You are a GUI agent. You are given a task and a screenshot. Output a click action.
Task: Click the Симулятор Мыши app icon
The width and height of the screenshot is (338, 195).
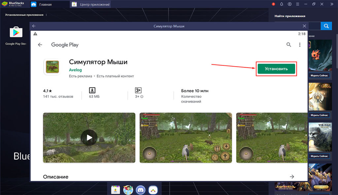coord(52,67)
